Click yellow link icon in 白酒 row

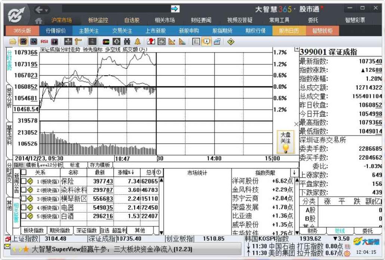click(x=30, y=216)
